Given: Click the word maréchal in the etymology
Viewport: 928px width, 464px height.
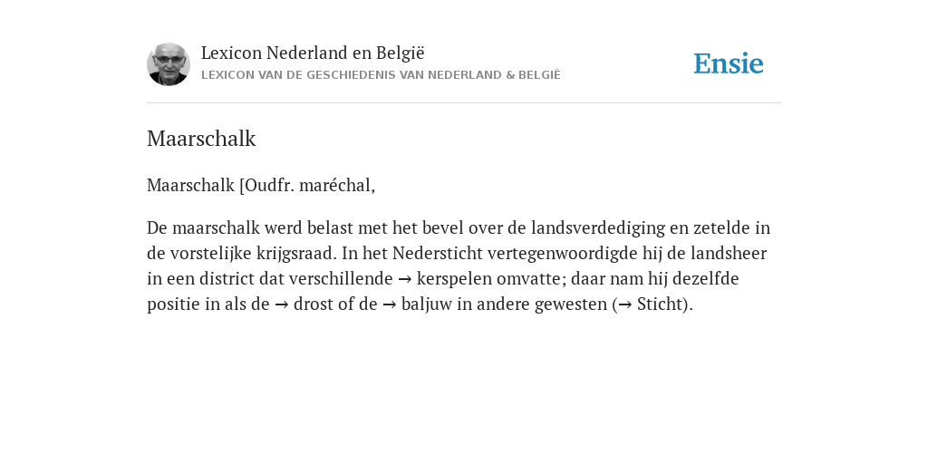Looking at the screenshot, I should tap(337, 185).
